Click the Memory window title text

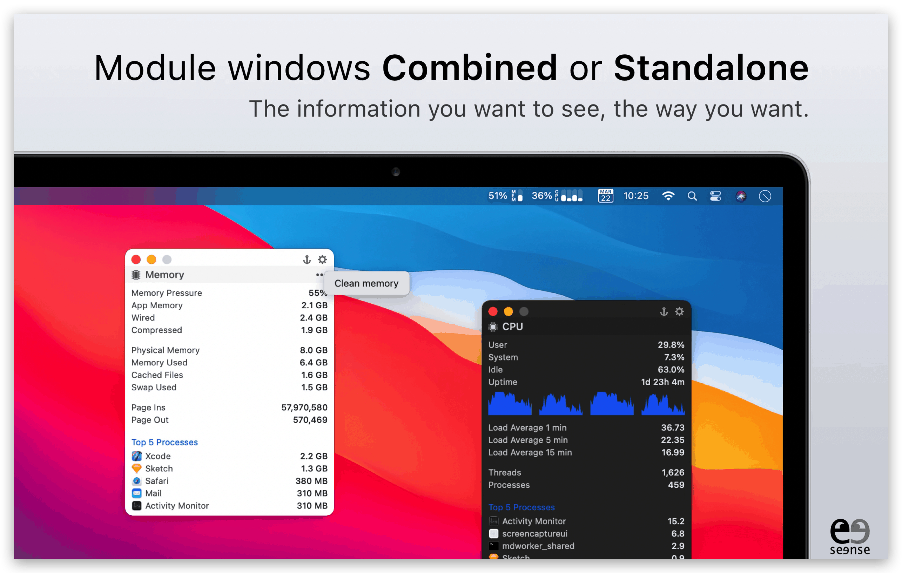click(x=165, y=275)
